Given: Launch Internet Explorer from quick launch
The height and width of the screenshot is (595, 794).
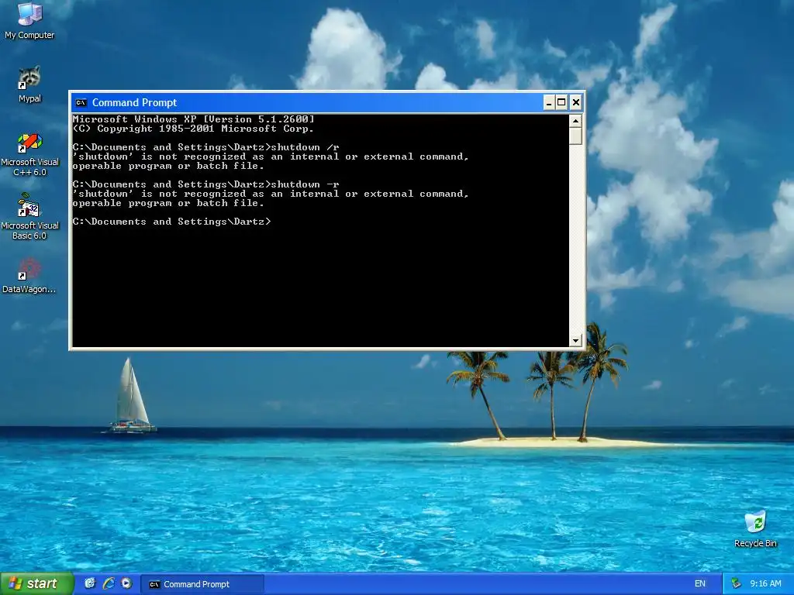Looking at the screenshot, I should tap(109, 583).
